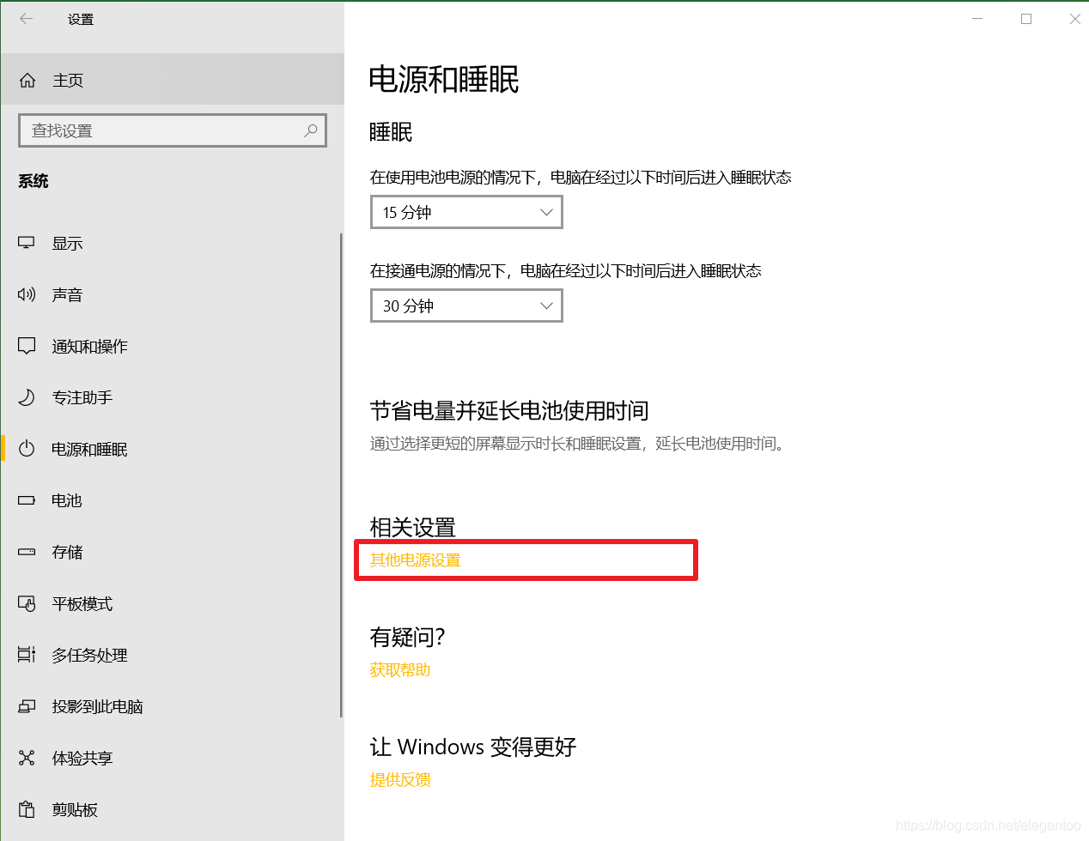Click the projection icon for 投影到此电脑
1089x841 pixels.
click(27, 706)
